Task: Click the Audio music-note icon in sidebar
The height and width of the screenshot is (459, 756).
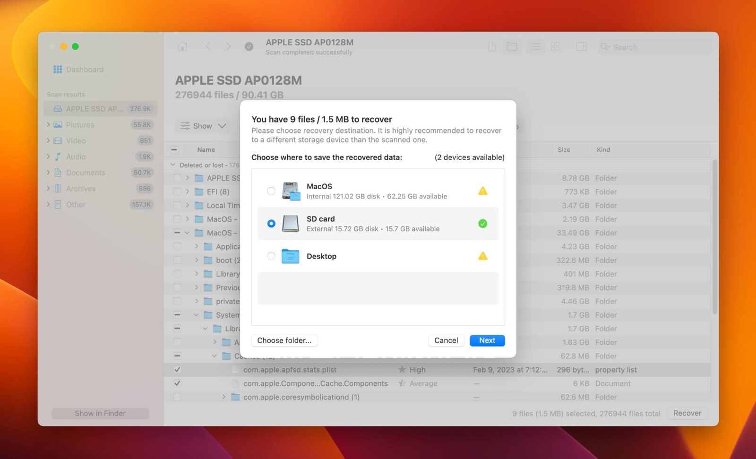Action: [x=59, y=156]
